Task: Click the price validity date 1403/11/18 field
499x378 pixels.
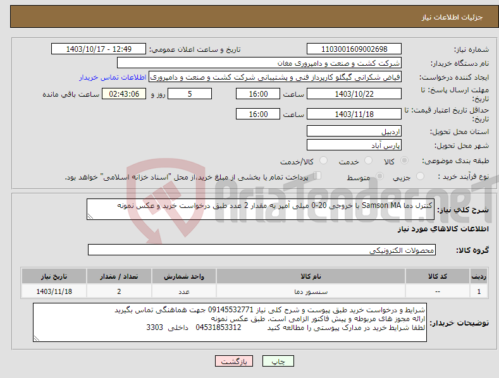Action: tap(354, 114)
